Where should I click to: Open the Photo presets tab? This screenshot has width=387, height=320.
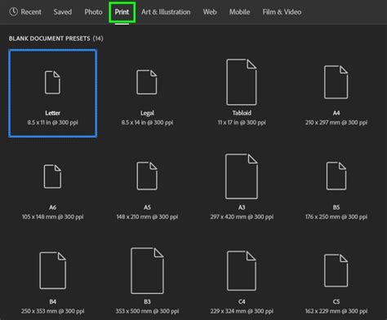[x=93, y=12]
